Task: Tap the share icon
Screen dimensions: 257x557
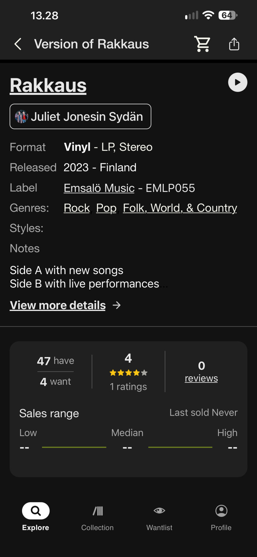Action: point(234,44)
